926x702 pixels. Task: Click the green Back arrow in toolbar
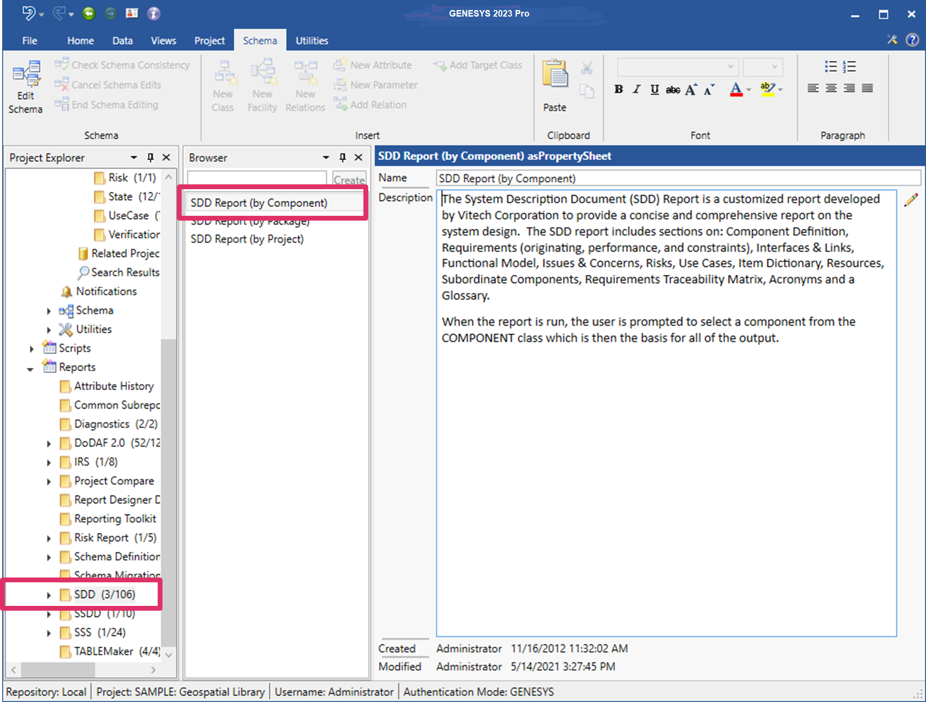coord(89,14)
